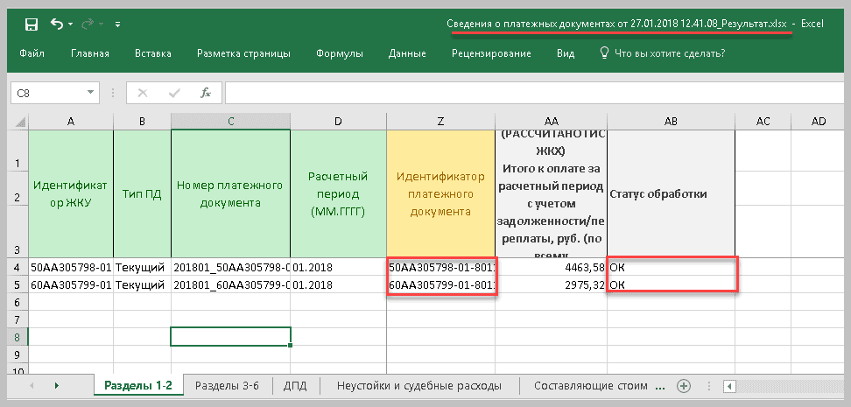The width and height of the screenshot is (851, 407).
Task: Click the Insert Function fx icon
Action: tap(206, 93)
